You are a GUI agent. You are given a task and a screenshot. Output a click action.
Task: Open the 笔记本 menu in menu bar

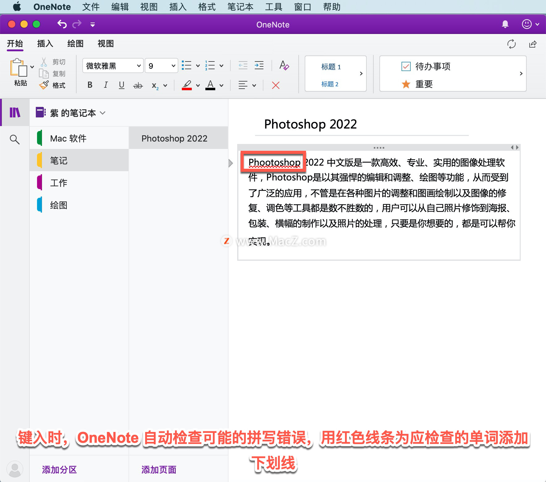[240, 7]
